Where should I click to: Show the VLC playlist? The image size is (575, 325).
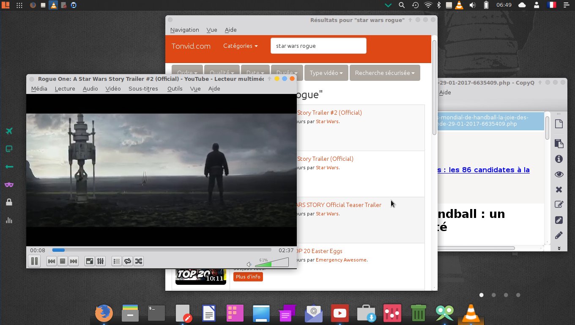[117, 261]
